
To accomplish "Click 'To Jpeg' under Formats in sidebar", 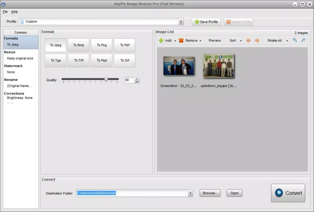I will (13, 45).
